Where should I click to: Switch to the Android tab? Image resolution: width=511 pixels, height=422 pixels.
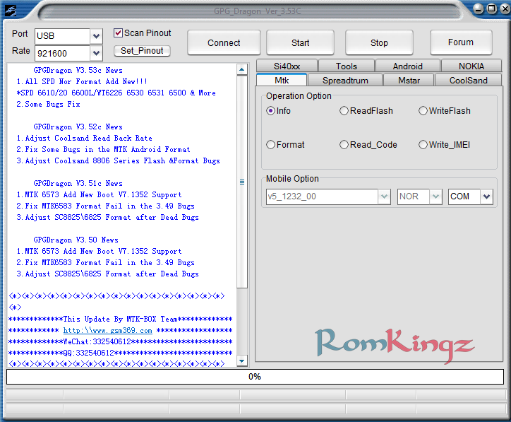click(x=408, y=66)
